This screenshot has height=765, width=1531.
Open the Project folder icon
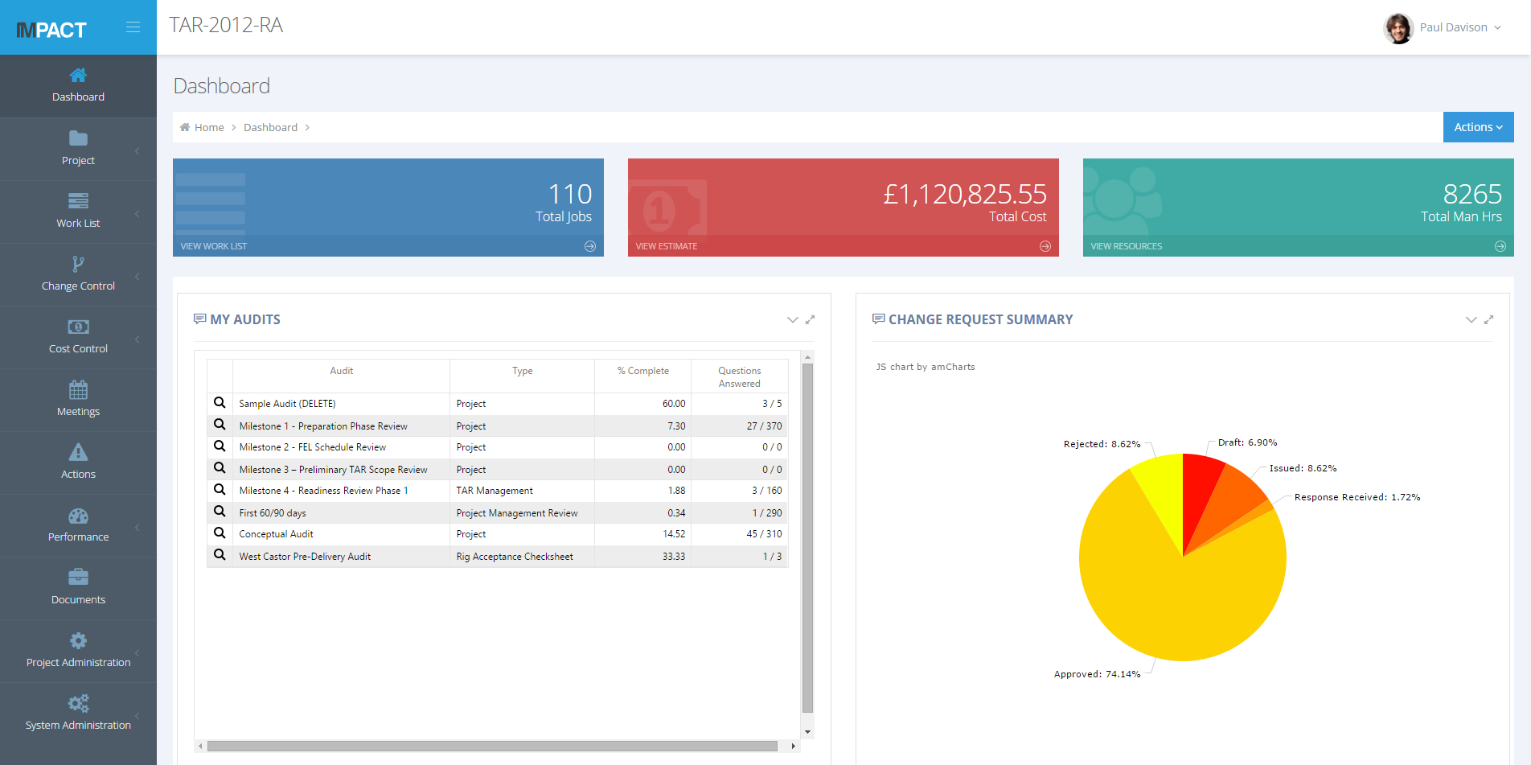[x=78, y=138]
